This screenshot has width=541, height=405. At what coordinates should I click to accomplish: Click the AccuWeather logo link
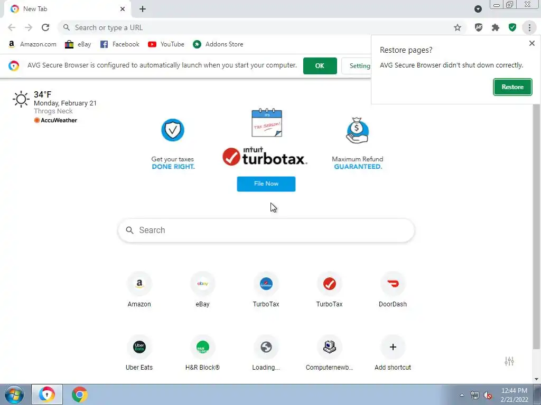(55, 120)
